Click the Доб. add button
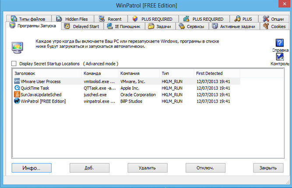The height and width of the screenshot is (188, 292). 89,168
